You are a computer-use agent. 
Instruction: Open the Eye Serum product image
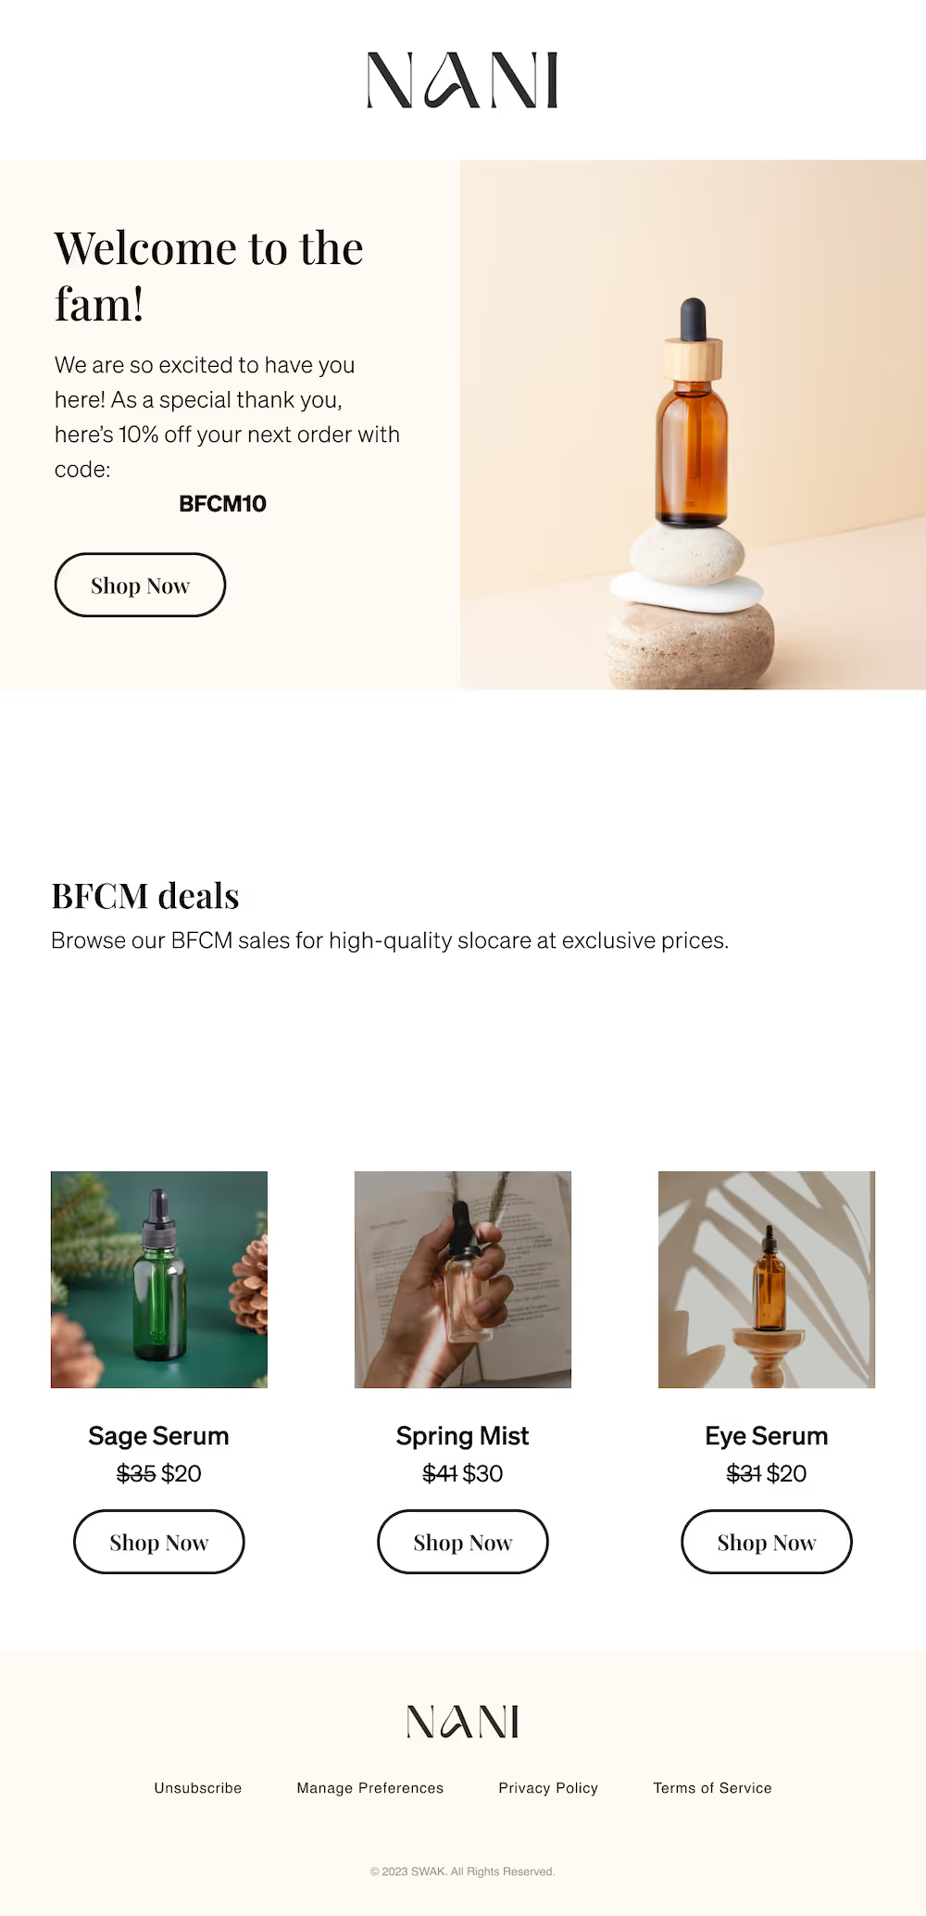coord(767,1279)
